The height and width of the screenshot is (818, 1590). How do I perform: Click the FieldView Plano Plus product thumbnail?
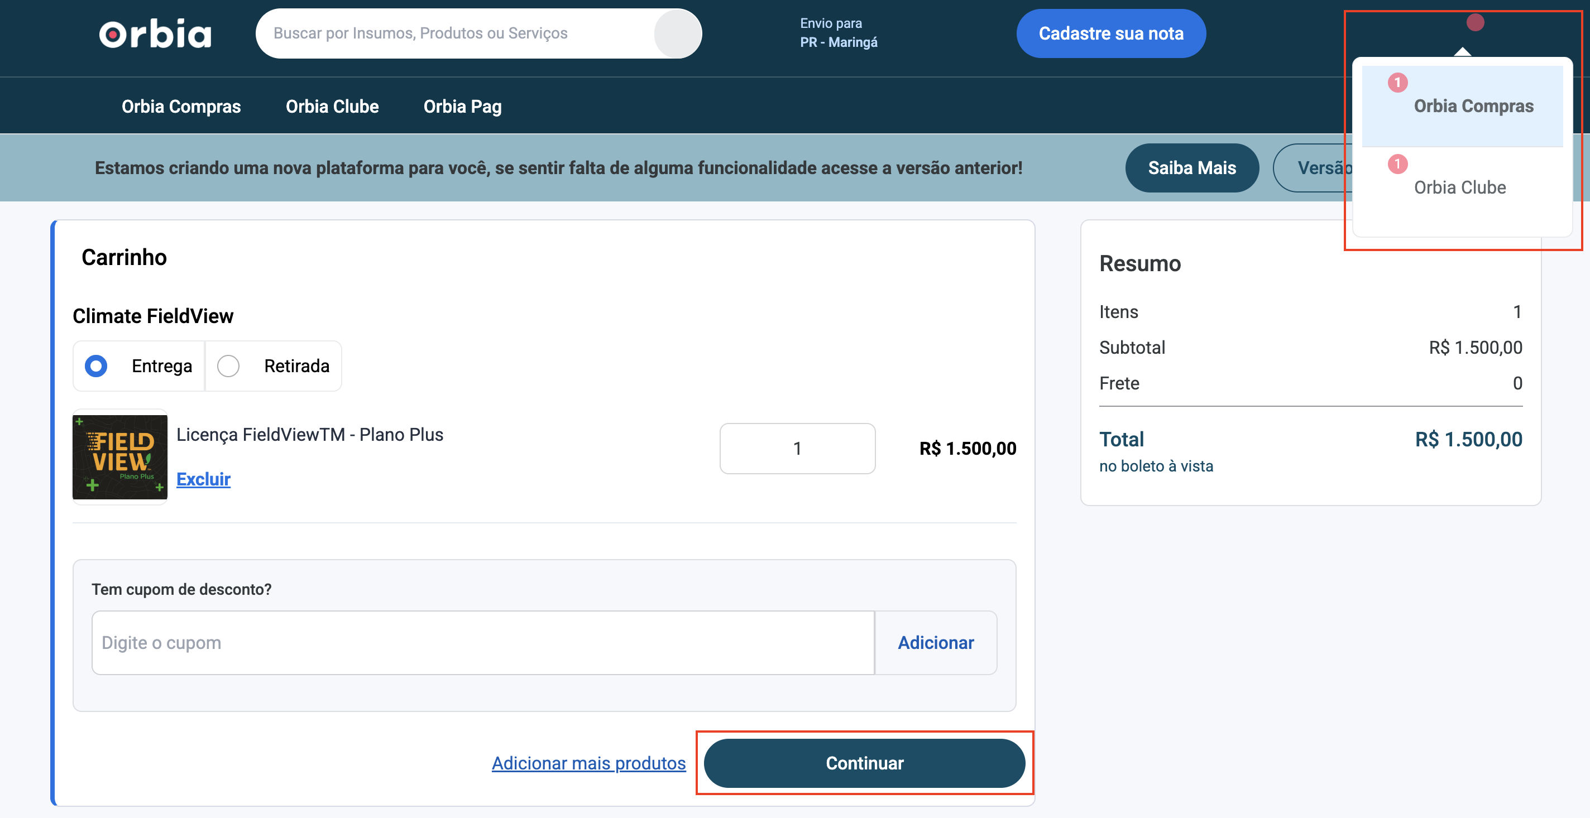(x=119, y=457)
